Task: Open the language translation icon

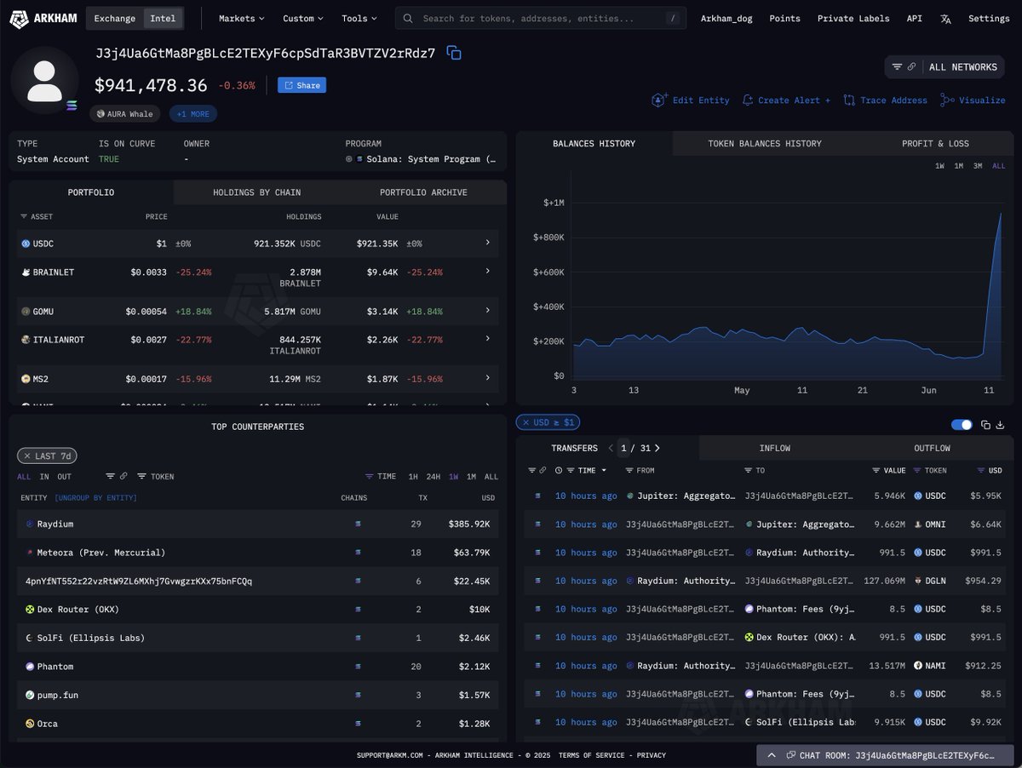Action: coord(945,19)
